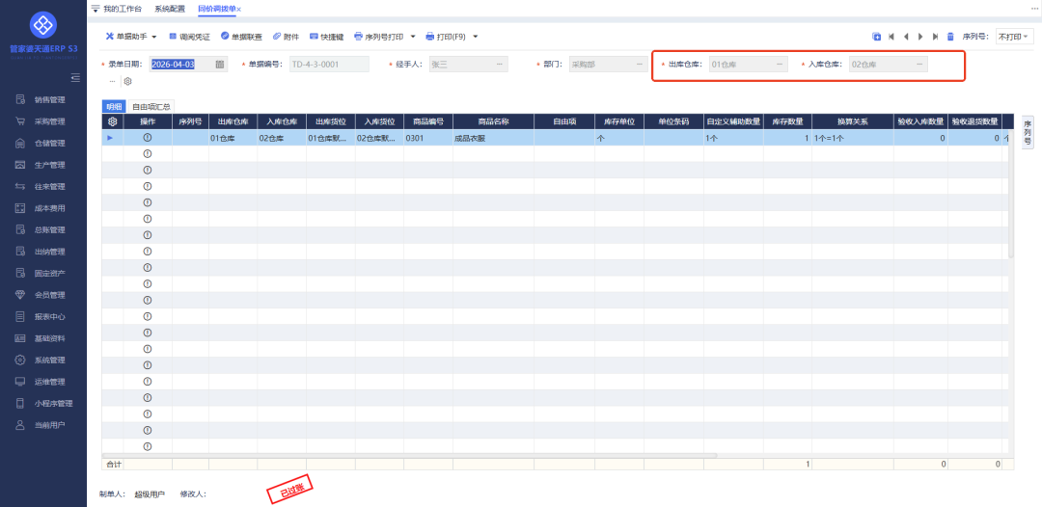Click 单据联查 button
This screenshot has height=507, width=1042.
[241, 37]
